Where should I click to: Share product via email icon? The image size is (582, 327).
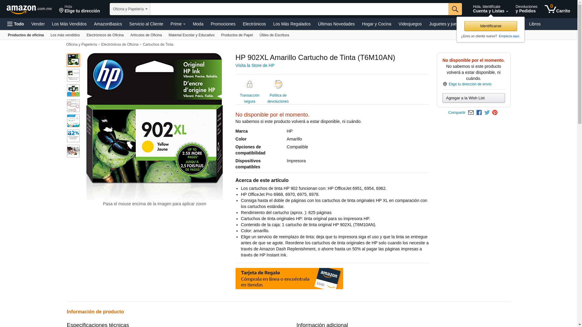pyautogui.click(x=471, y=113)
